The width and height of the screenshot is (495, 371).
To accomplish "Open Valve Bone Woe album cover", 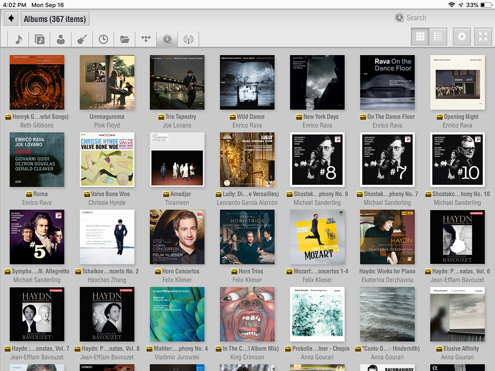I will click(x=107, y=160).
